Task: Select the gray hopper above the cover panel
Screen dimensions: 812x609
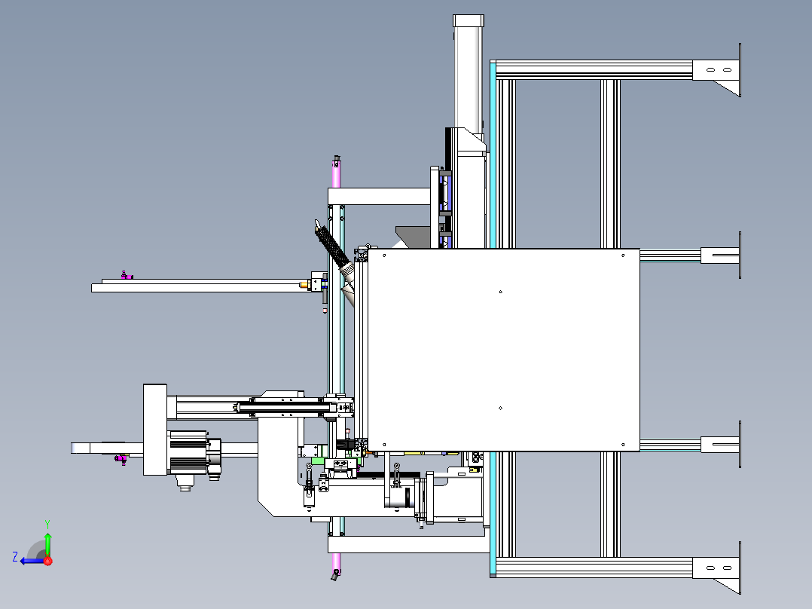Action: (413, 236)
